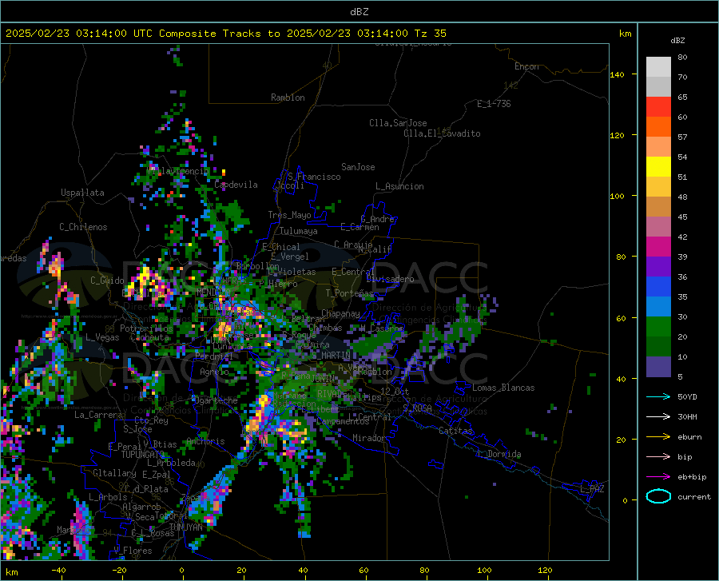Click the Ugarteche map label

tap(216, 400)
